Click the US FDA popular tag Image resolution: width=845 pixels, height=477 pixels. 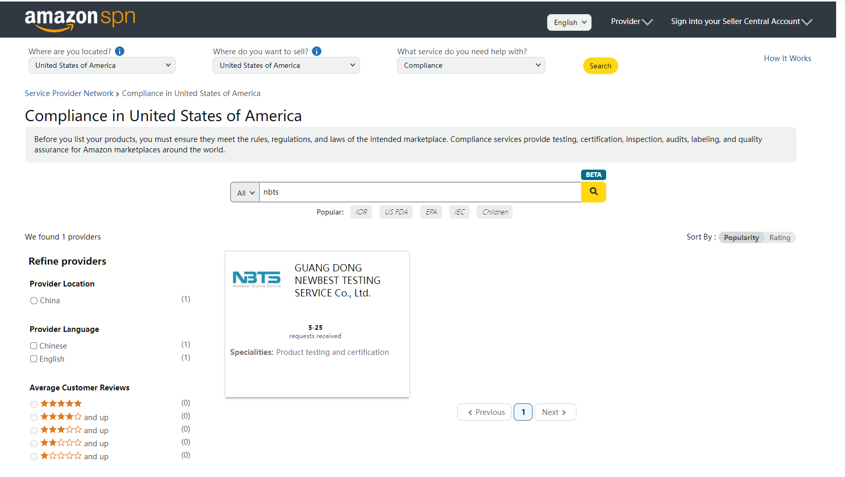pos(396,212)
